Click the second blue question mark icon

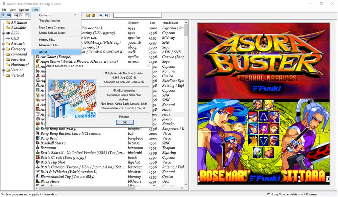point(107,15)
